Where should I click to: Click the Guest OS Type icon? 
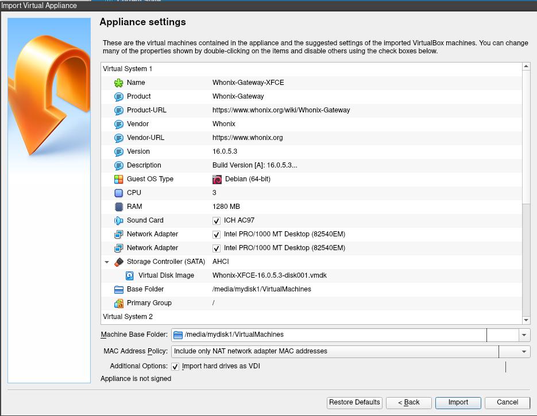[119, 179]
